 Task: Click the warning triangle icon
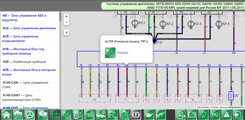coord(226,115)
